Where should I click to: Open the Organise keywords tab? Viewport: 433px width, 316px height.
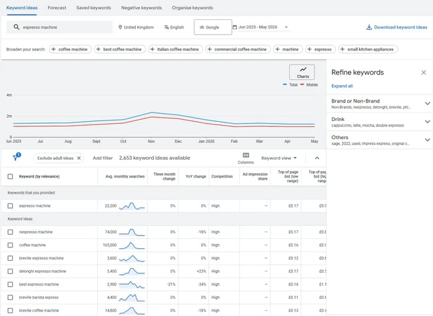coord(193,8)
